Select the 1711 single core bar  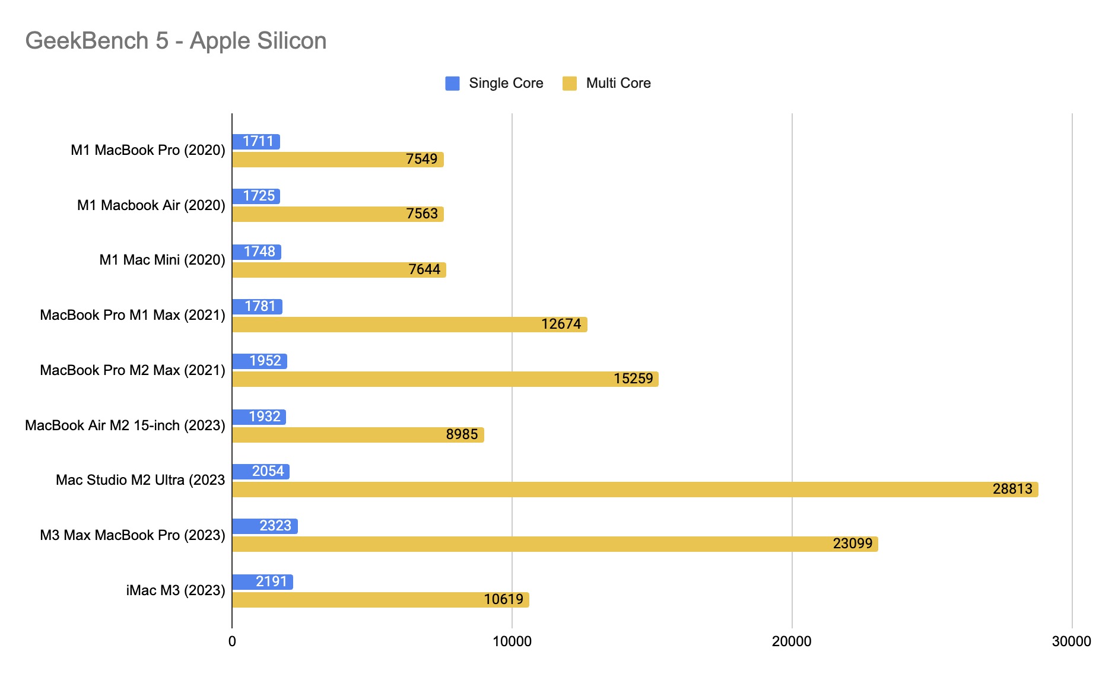(256, 142)
